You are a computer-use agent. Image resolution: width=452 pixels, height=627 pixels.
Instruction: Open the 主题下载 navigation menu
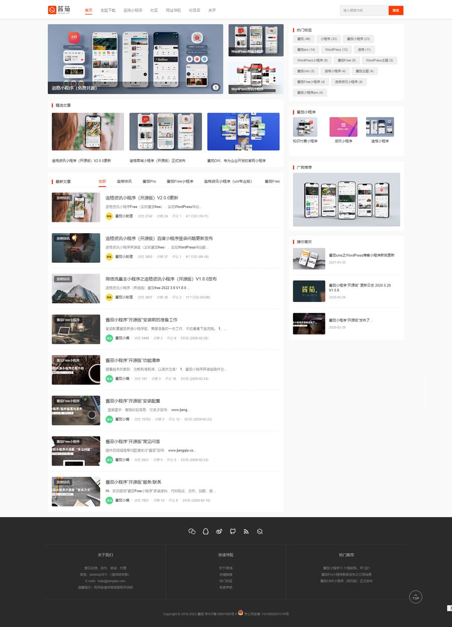pos(107,11)
